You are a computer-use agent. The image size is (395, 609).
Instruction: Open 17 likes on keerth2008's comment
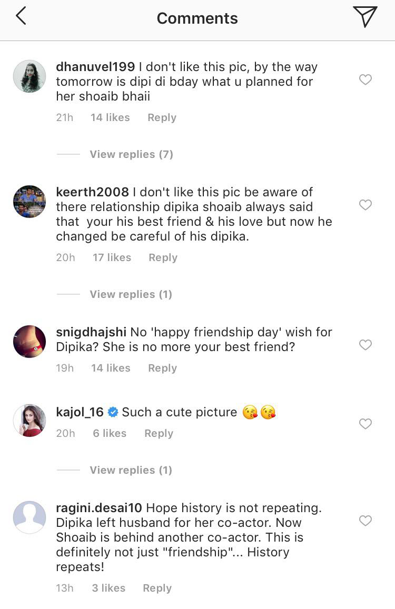(112, 257)
